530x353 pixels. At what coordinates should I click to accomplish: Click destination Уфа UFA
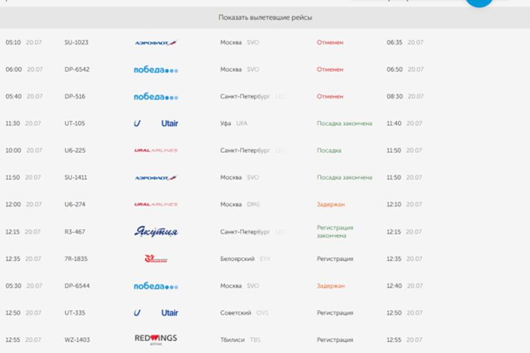(234, 123)
